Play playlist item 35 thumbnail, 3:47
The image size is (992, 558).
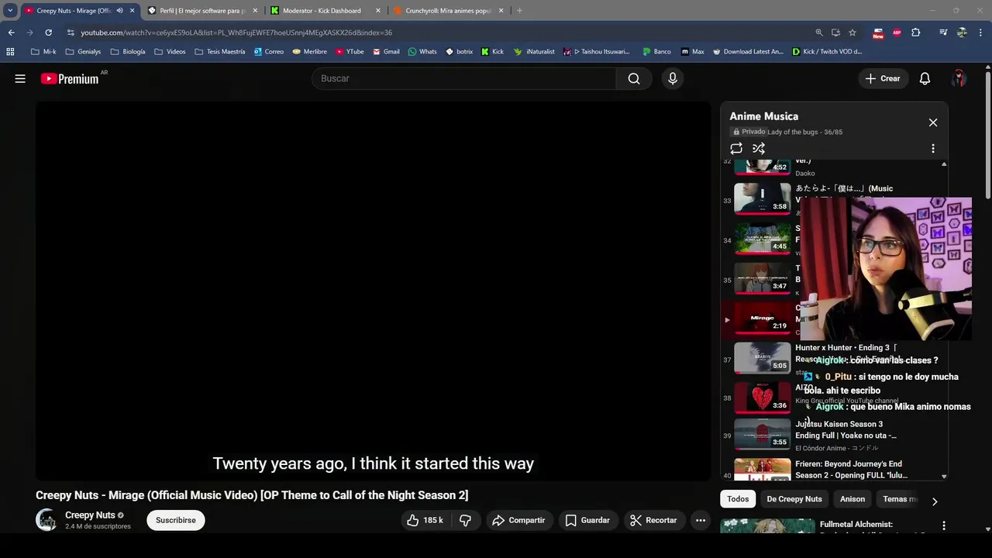[x=763, y=278]
